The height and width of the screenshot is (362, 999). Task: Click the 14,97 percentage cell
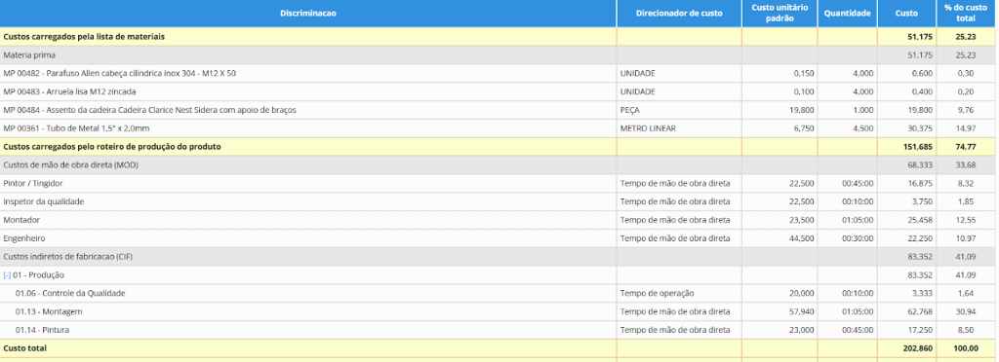[966, 128]
